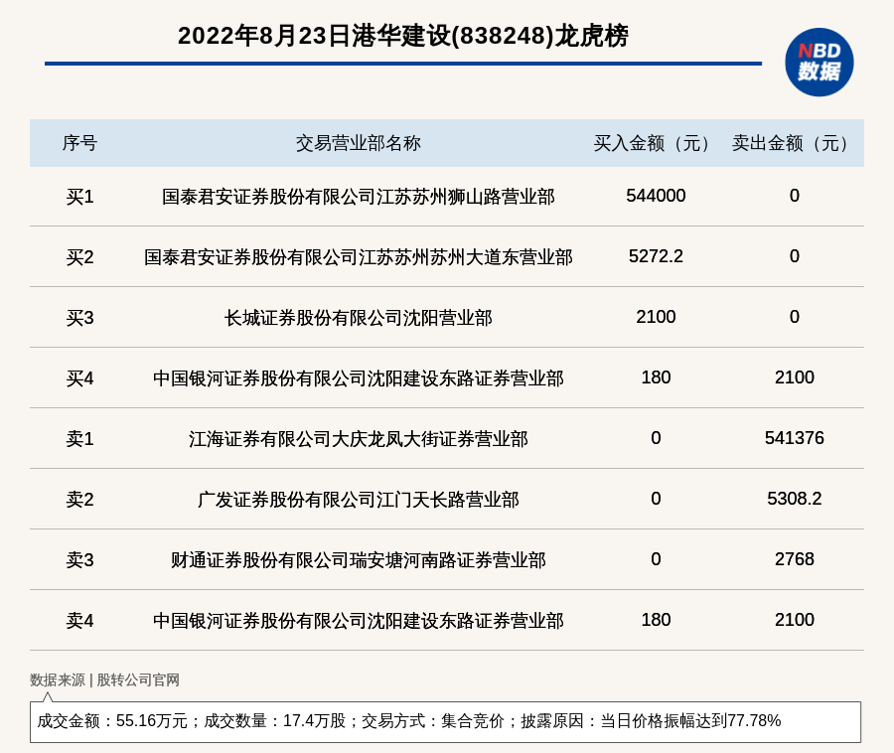Select the 买4 row label
This screenshot has height=753, width=894.
(x=79, y=378)
